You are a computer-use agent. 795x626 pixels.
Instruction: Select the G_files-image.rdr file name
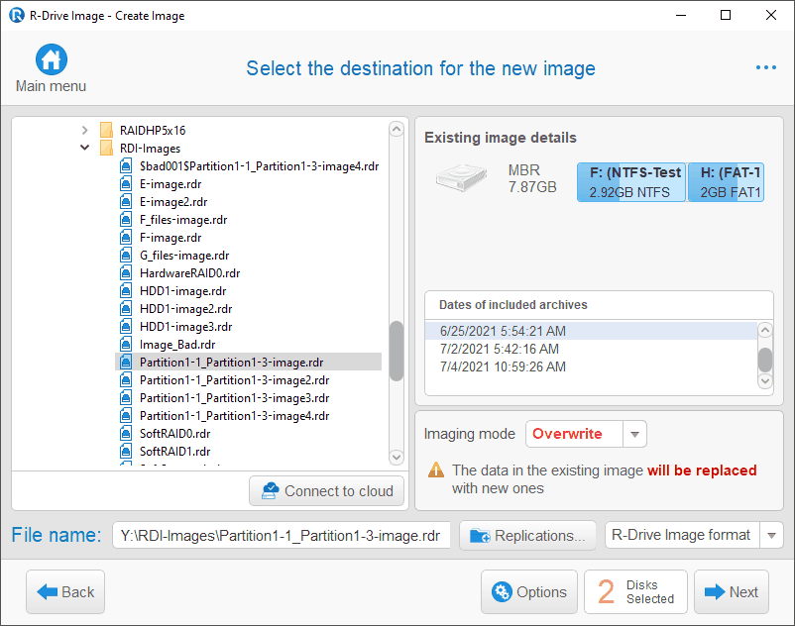[x=184, y=256]
